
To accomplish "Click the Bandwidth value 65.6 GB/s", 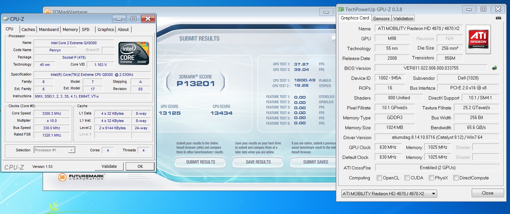I will [x=477, y=128].
